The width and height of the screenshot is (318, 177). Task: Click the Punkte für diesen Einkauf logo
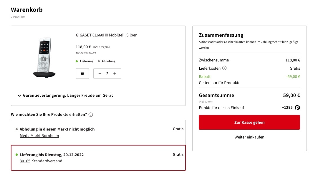click(297, 108)
